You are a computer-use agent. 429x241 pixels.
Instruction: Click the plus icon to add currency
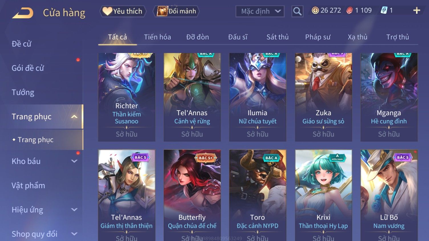tap(417, 11)
